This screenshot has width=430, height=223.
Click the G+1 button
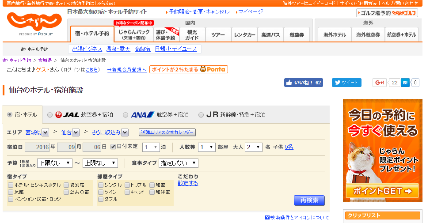(380, 83)
